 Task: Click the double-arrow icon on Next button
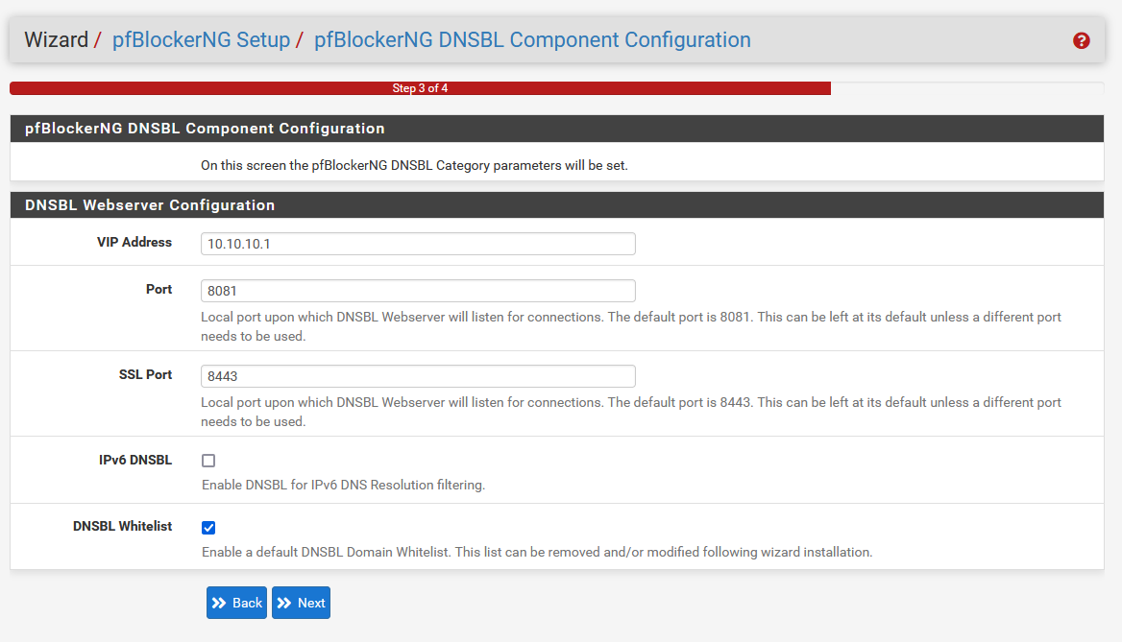pyautogui.click(x=284, y=603)
